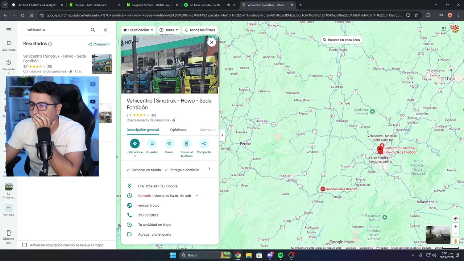This screenshot has height=261, width=464.
Task: Click Buscar en esta área button
Action: 341,40
